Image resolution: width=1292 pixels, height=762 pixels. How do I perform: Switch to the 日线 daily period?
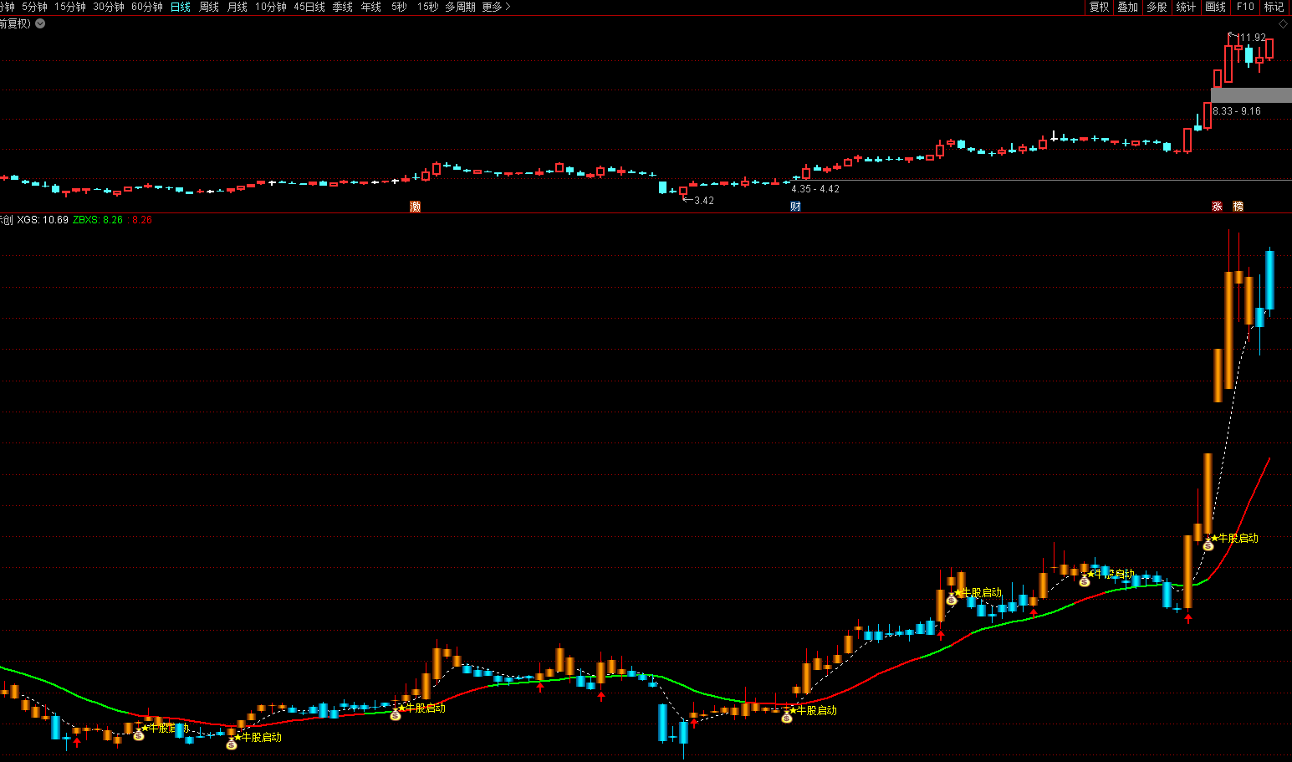180,7
